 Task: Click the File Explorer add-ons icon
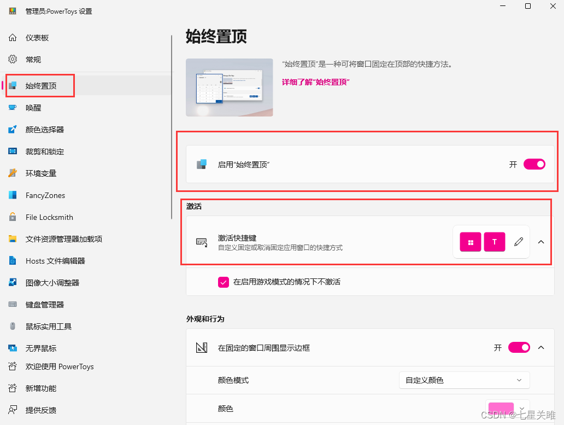pos(13,238)
